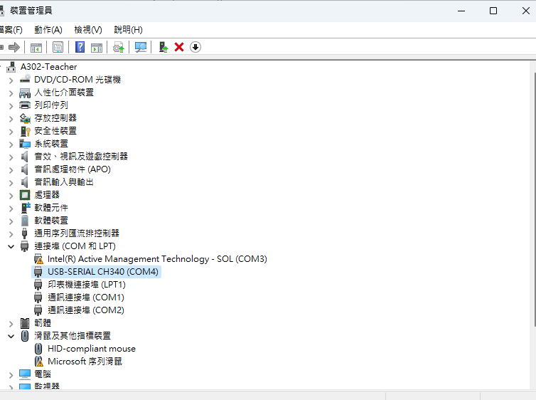The width and height of the screenshot is (536, 400).
Task: Click the forward arrow toolbar button
Action: 14,47
